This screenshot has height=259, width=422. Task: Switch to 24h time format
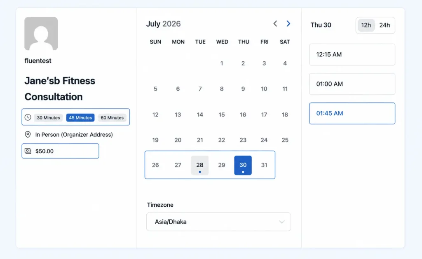tap(384, 25)
